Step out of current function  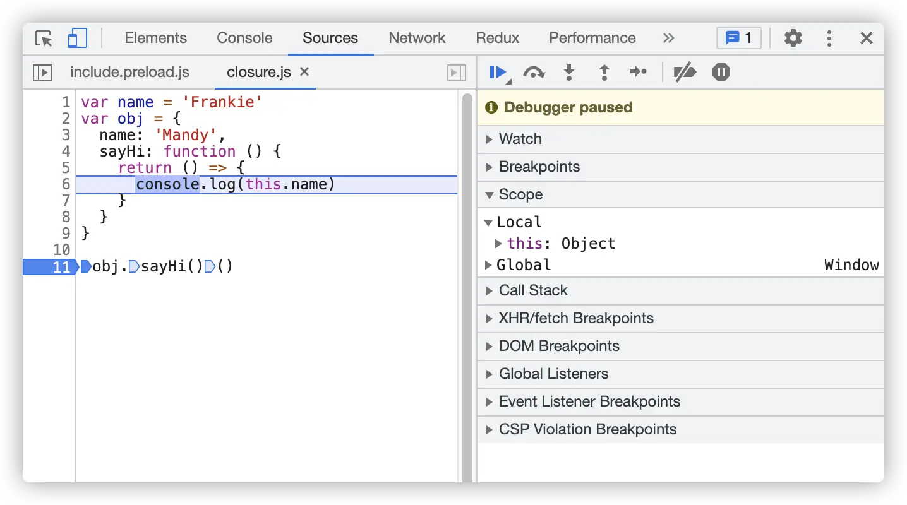click(x=604, y=73)
